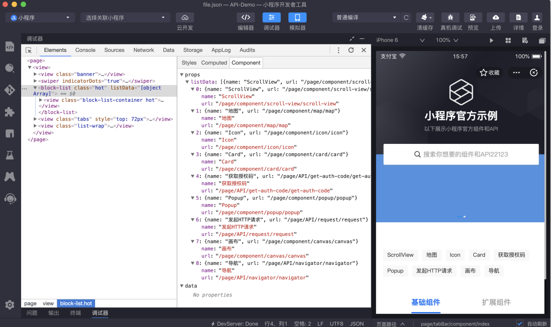Tap the ScrollView chip in simulator
The width and height of the screenshot is (551, 327).
click(400, 255)
